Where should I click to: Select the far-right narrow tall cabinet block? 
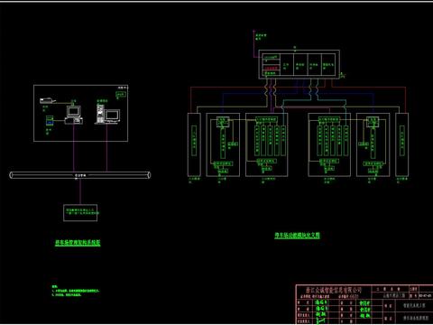coord(401,144)
